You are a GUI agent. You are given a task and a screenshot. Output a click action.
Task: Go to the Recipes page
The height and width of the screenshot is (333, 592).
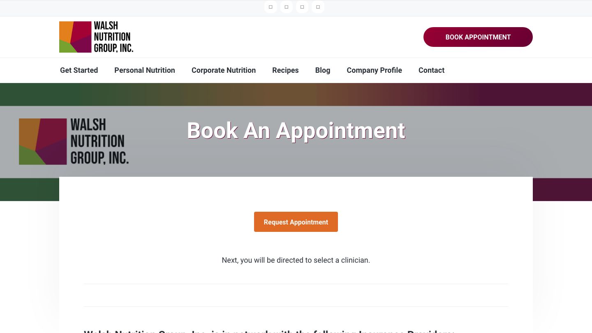(x=285, y=70)
